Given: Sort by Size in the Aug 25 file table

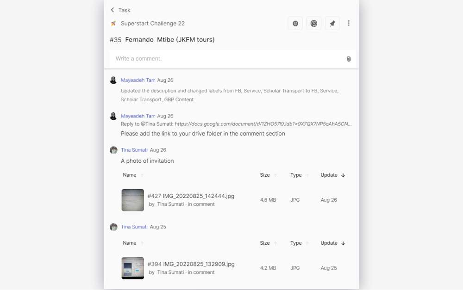Looking at the screenshot, I should click(265, 243).
